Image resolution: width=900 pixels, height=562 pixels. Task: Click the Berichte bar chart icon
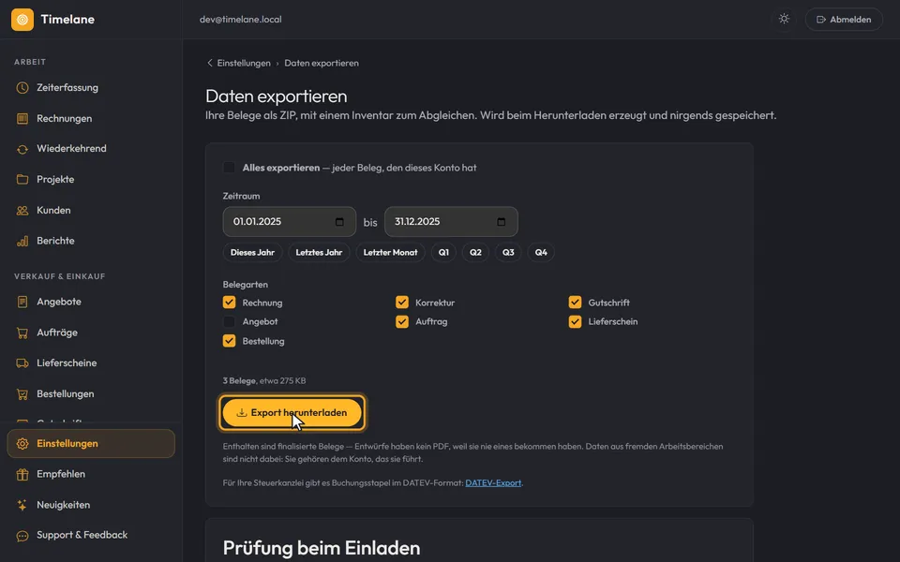[x=22, y=241]
